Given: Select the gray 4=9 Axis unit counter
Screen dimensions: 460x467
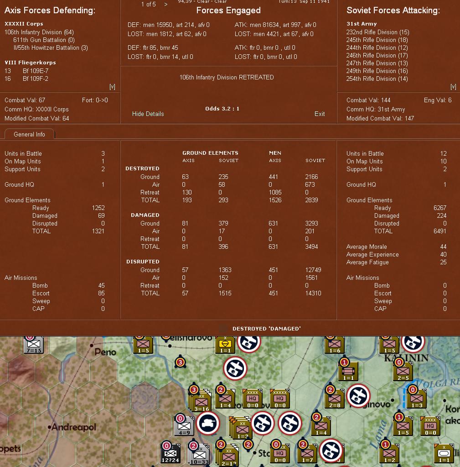Looking at the screenshot, I should pyautogui.click(x=184, y=426).
